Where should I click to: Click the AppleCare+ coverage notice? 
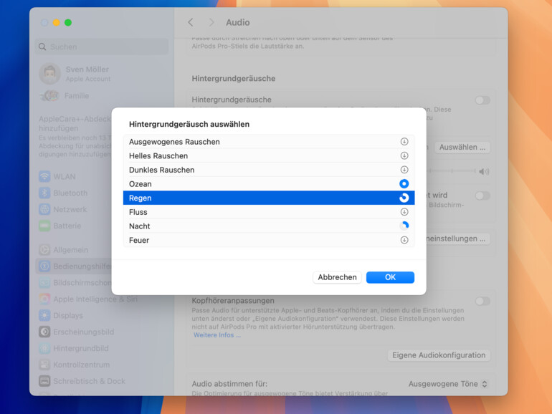[x=75, y=137]
